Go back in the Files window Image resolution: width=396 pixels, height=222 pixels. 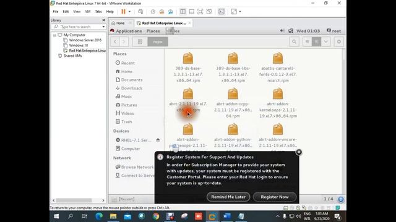tap(115, 42)
